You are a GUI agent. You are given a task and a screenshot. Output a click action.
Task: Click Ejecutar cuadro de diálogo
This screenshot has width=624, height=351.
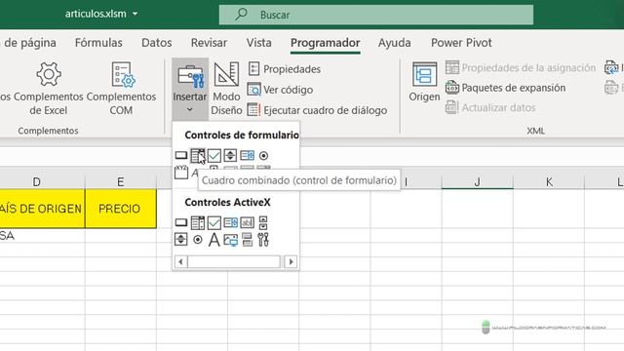(317, 110)
